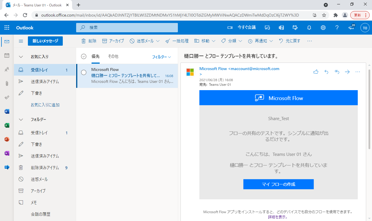Open 会話の履歴 folder
This screenshot has height=221, width=372.
[45, 214]
